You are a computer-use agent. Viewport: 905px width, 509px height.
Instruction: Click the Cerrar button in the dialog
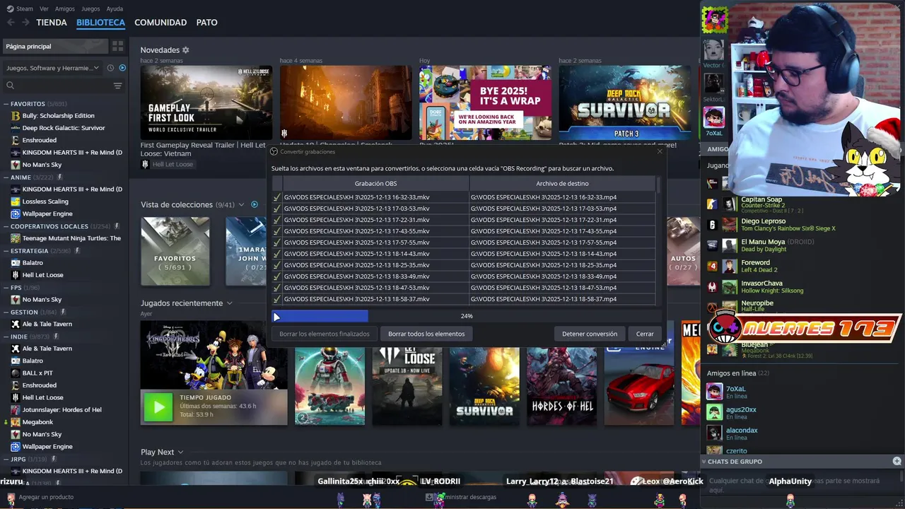point(645,334)
